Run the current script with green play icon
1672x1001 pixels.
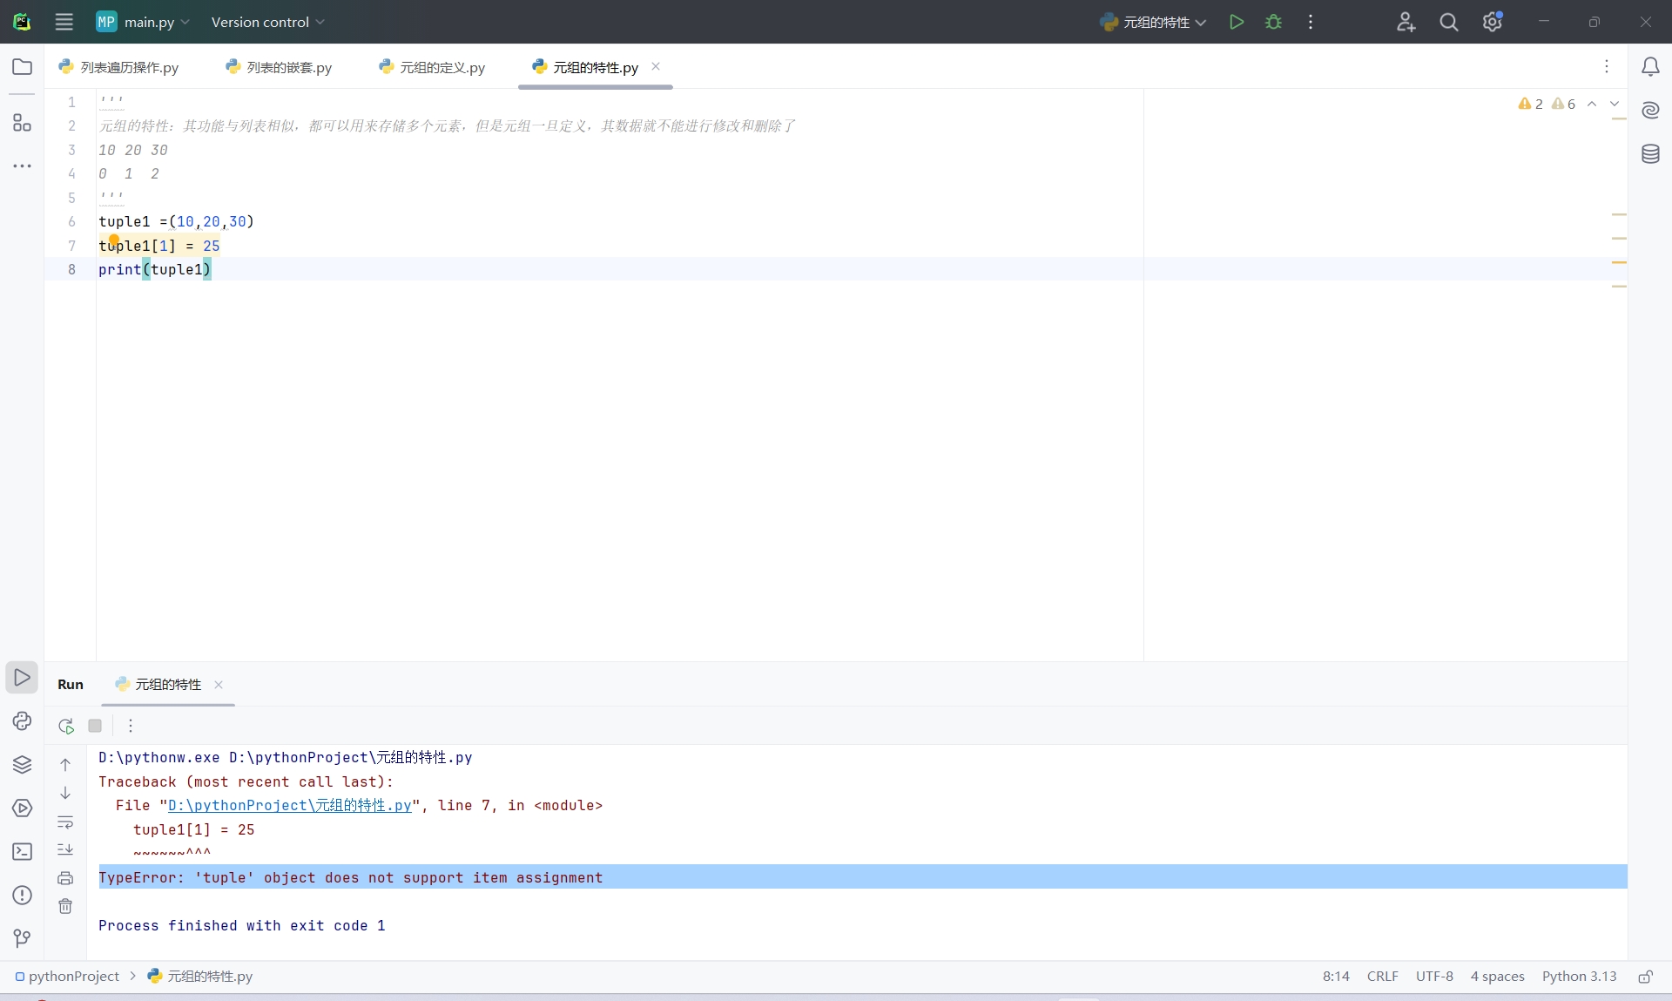tap(1236, 22)
